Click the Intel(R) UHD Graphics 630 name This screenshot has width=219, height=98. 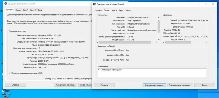point(138,17)
